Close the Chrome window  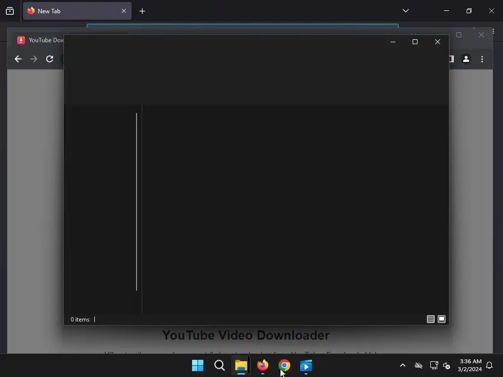[x=481, y=35]
